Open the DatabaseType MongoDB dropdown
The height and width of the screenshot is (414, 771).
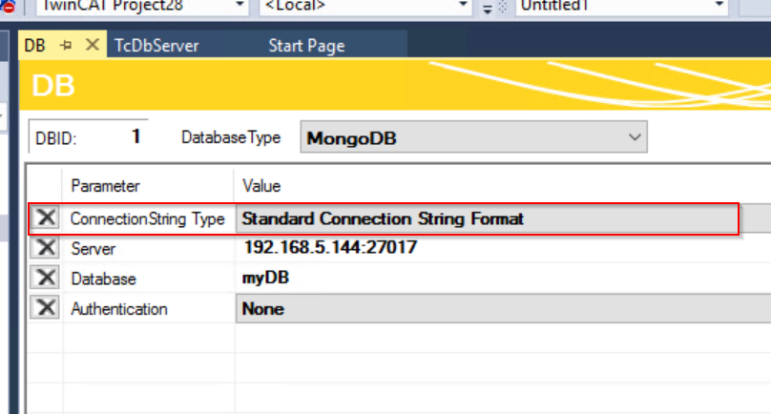click(x=473, y=137)
